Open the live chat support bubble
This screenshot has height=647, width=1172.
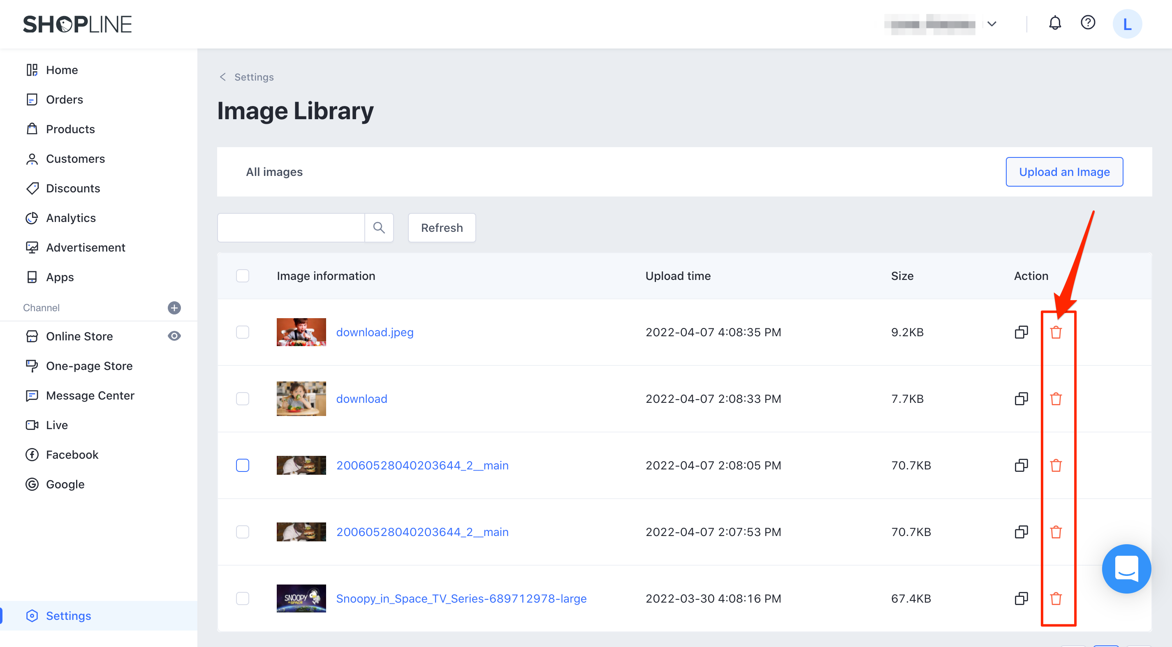tap(1126, 568)
